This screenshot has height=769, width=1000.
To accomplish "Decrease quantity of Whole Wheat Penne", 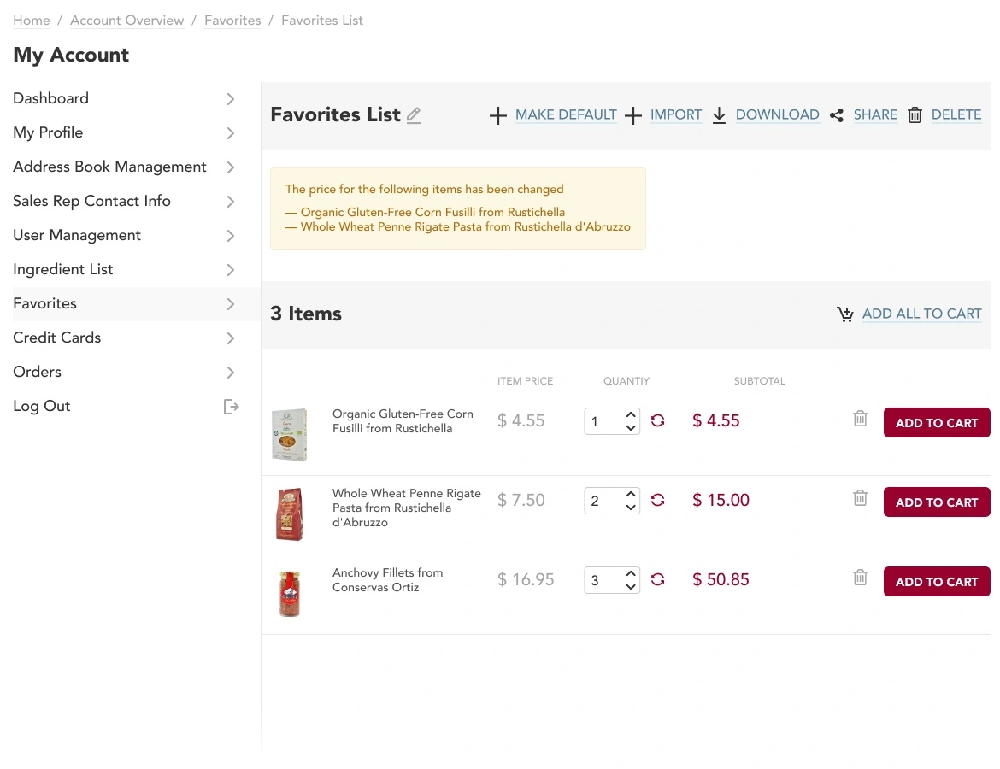I will coord(631,508).
